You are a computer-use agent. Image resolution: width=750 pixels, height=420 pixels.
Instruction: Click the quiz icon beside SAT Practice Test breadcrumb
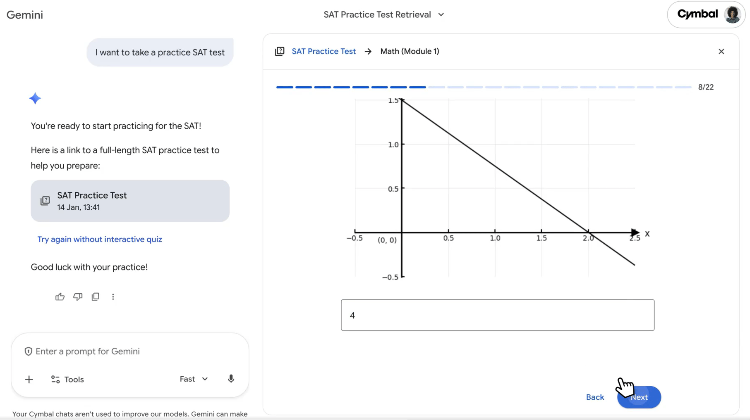[280, 51]
